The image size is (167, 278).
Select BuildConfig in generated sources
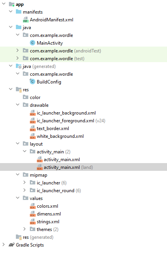[49, 82]
